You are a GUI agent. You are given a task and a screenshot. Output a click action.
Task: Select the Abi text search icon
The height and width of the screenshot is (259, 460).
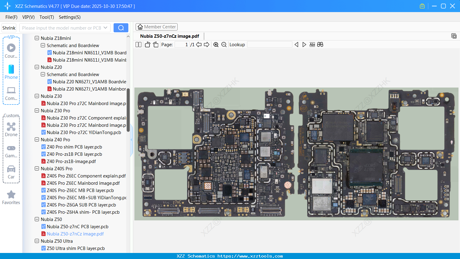click(312, 44)
